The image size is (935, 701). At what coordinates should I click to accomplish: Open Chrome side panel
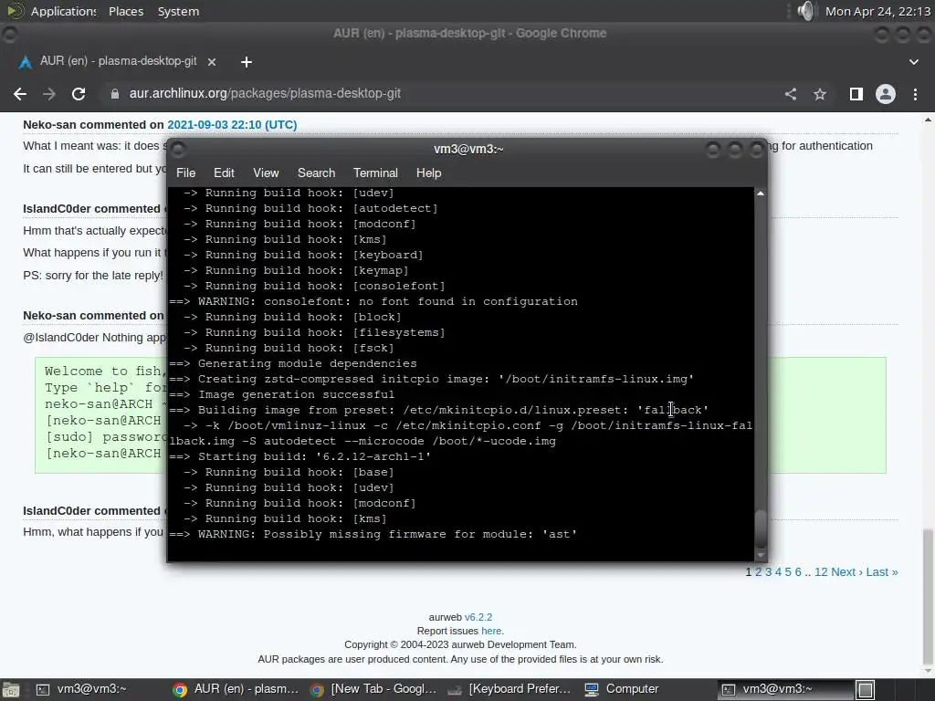[x=856, y=94]
